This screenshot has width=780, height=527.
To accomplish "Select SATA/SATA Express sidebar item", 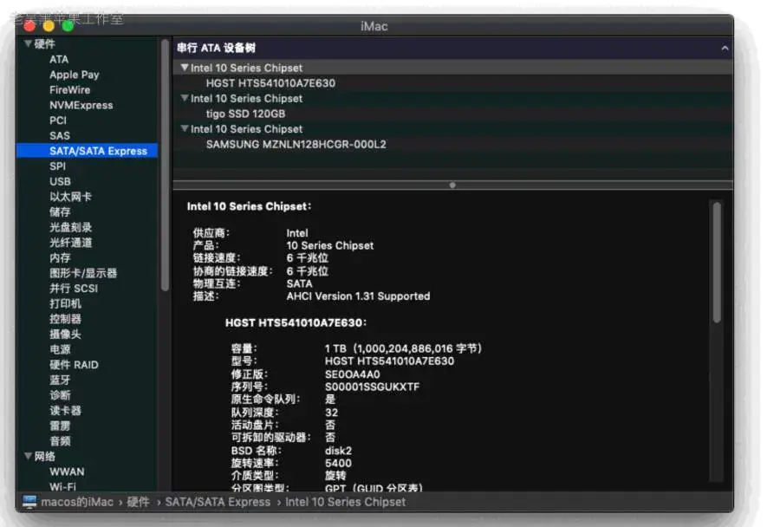I will (x=87, y=151).
